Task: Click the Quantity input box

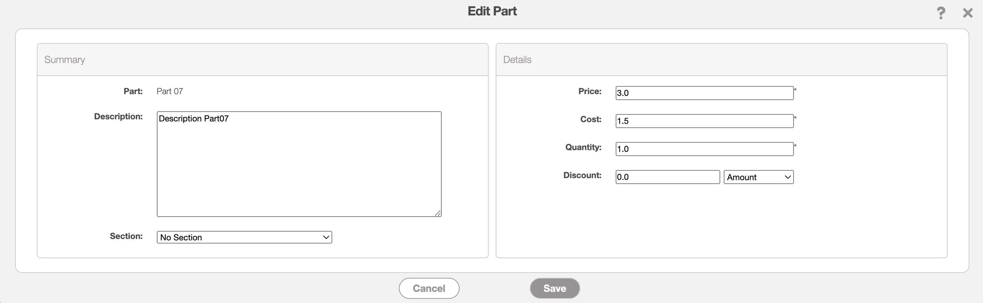Action: (704, 149)
